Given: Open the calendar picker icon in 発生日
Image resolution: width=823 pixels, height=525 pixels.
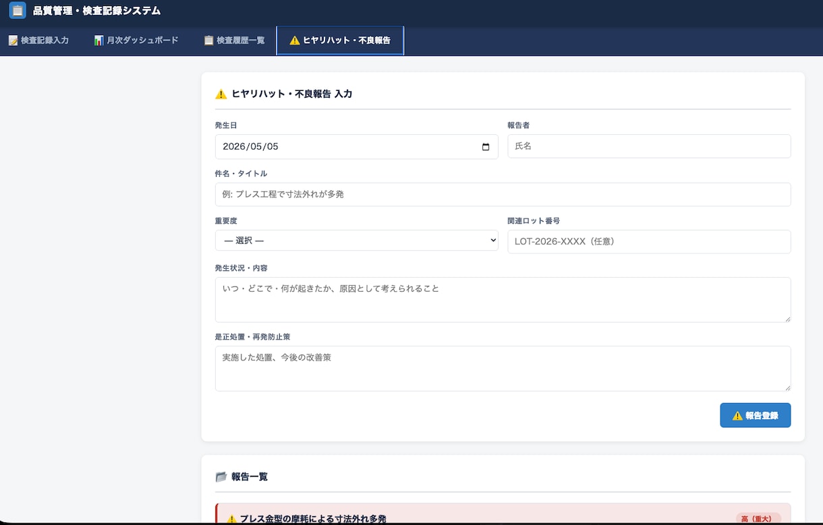Looking at the screenshot, I should click(486, 147).
